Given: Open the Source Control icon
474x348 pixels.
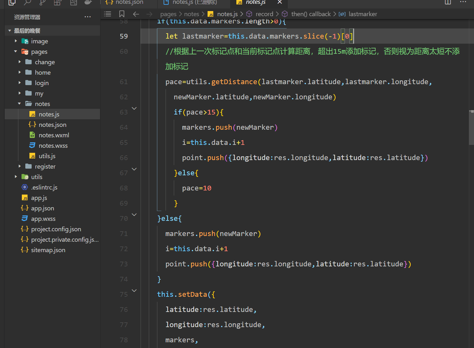Looking at the screenshot, I should (x=42, y=3).
